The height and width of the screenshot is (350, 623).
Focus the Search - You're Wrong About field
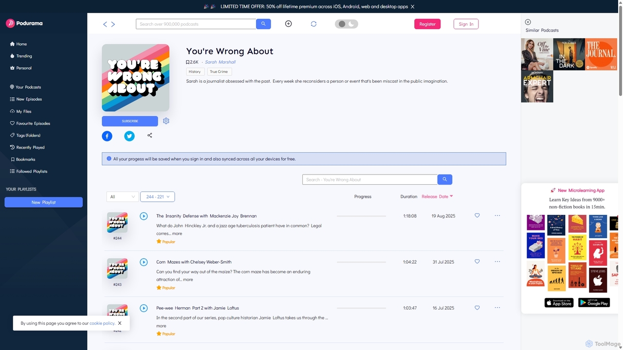(370, 179)
